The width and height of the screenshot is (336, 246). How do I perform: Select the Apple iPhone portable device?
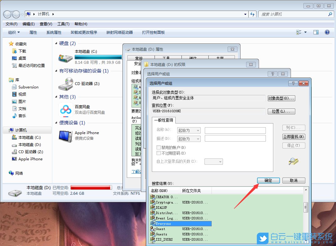click(87, 133)
